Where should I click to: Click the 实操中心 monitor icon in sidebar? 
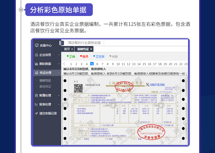point(36,45)
